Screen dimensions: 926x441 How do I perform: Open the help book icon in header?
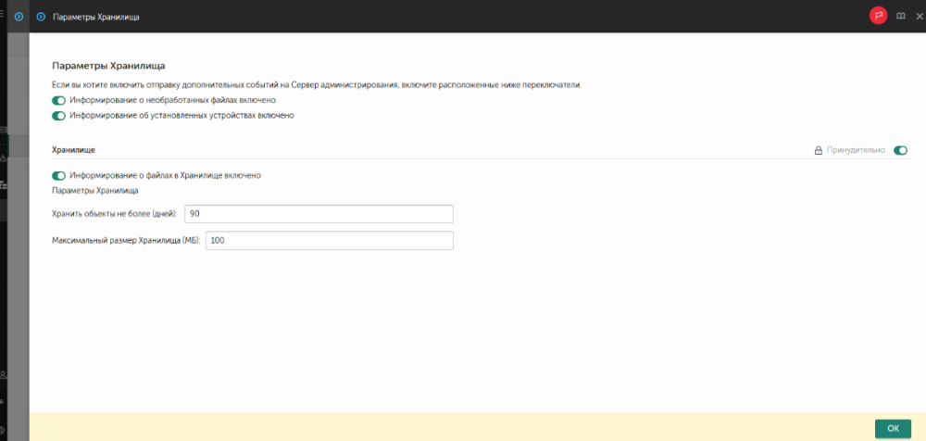coord(901,17)
